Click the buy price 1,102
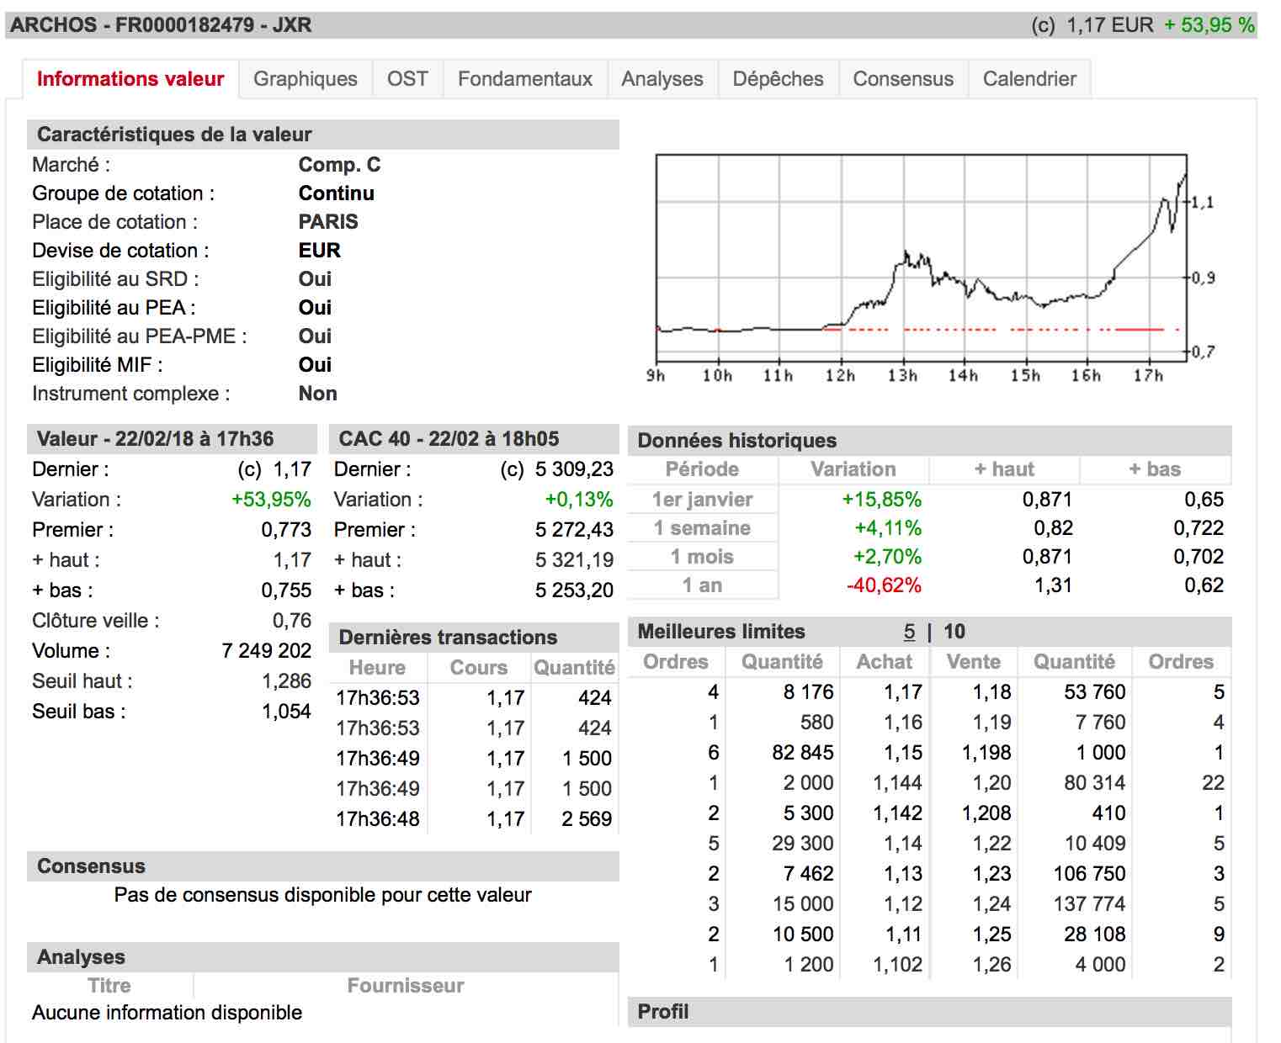 [897, 965]
